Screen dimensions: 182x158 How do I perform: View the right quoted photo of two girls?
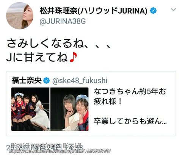pos(69,109)
